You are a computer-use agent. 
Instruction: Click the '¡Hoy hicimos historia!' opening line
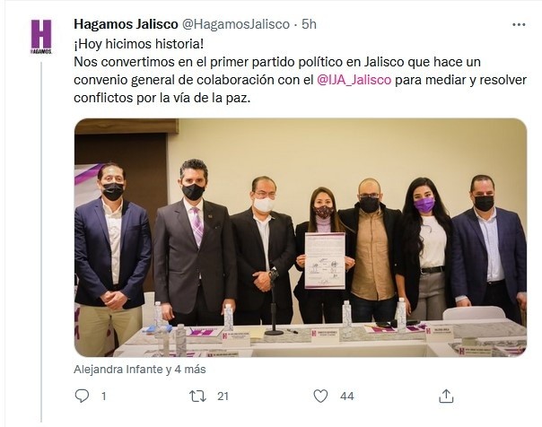[x=139, y=44]
